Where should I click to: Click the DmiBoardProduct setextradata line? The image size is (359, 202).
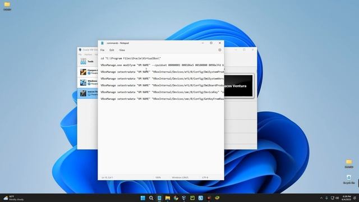click(162, 85)
